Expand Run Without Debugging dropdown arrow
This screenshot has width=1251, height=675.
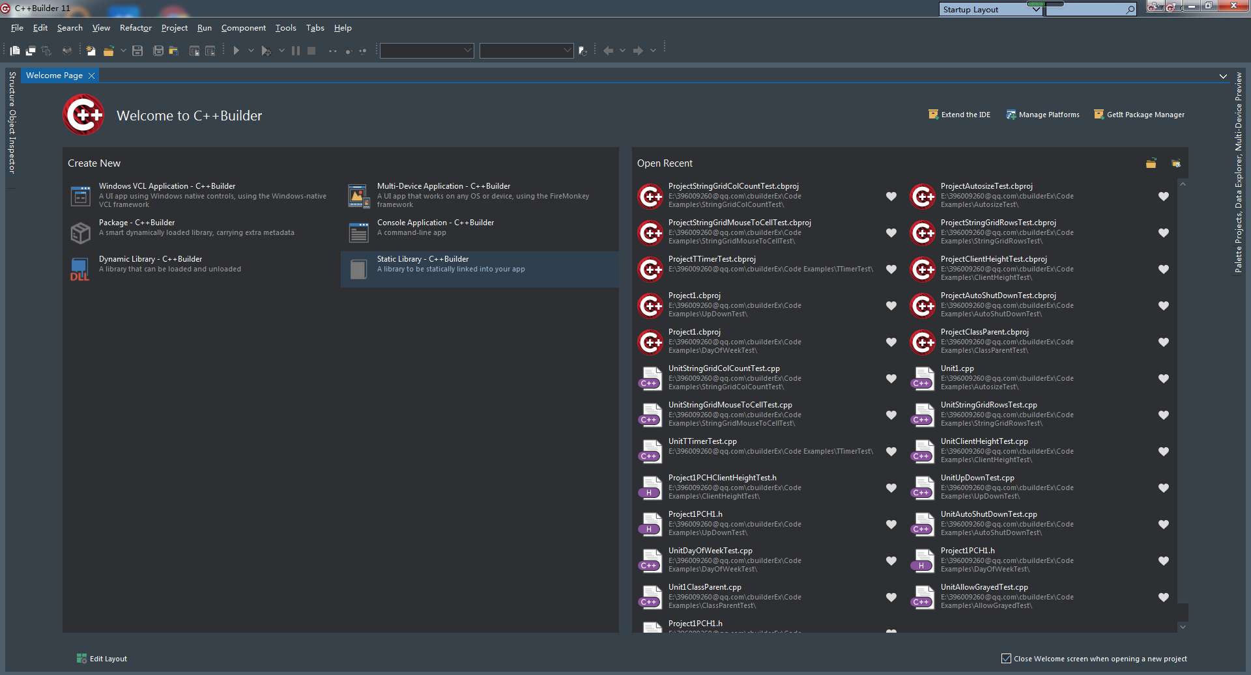tap(281, 51)
